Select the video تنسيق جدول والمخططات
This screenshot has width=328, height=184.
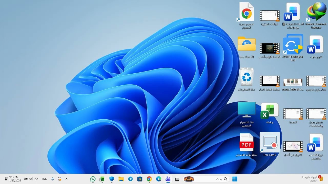[x=316, y=118]
